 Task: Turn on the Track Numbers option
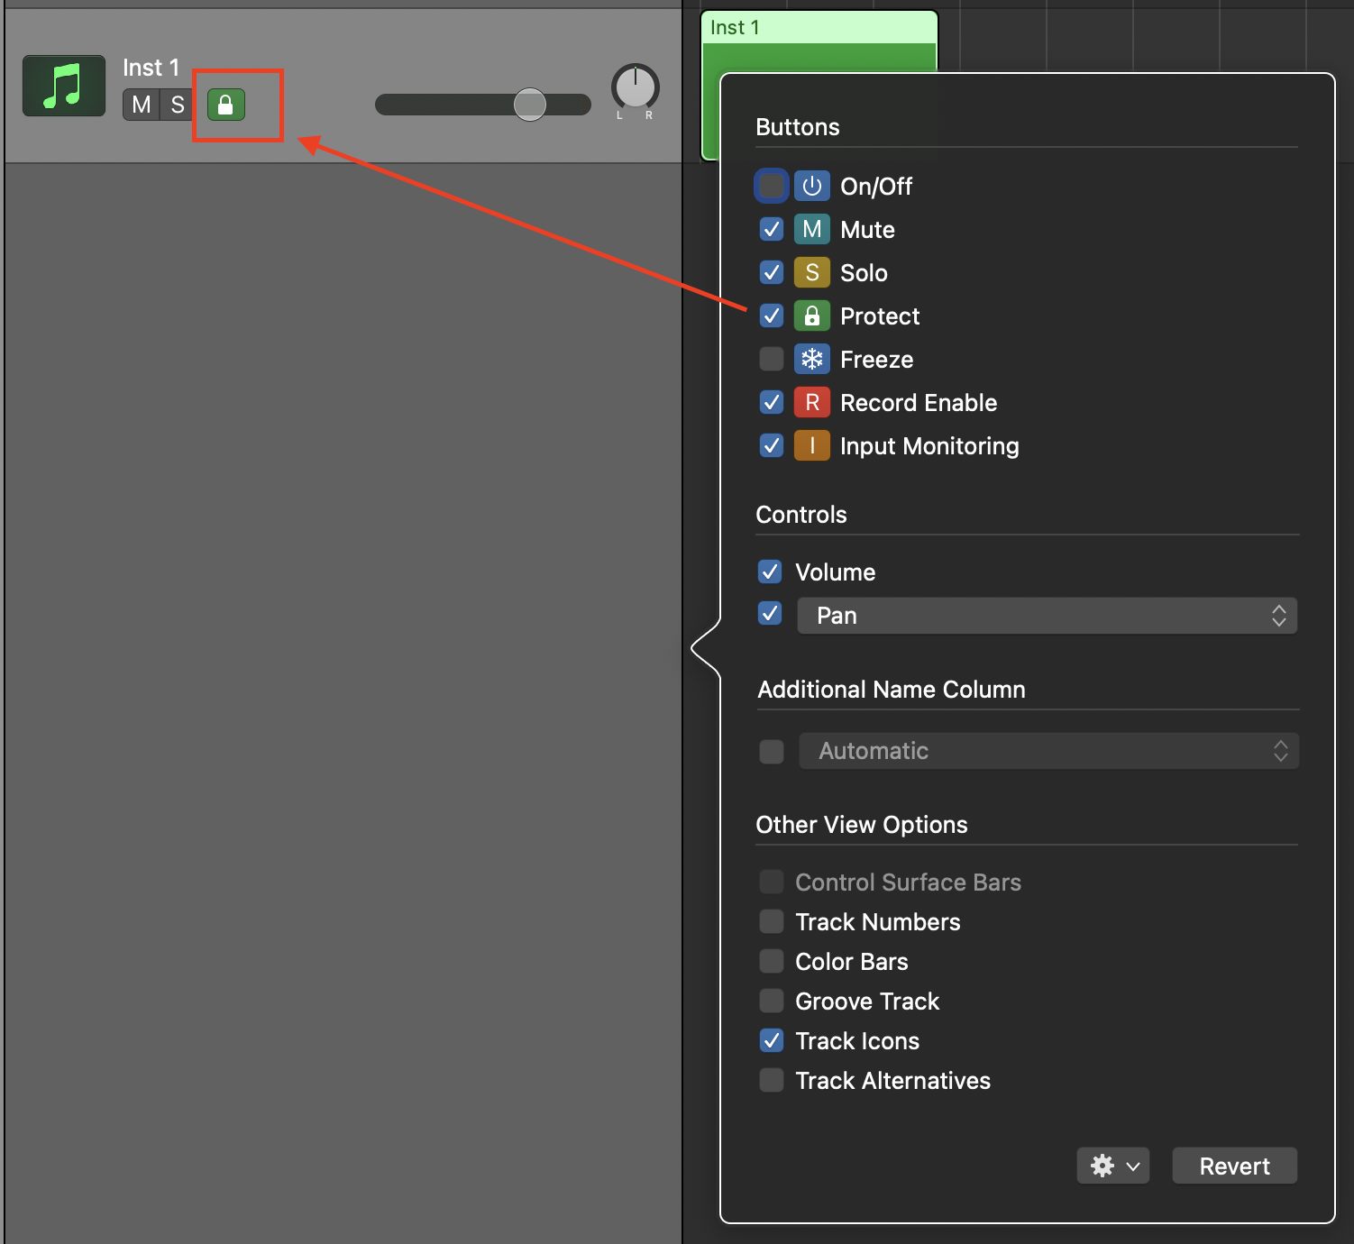(x=772, y=921)
